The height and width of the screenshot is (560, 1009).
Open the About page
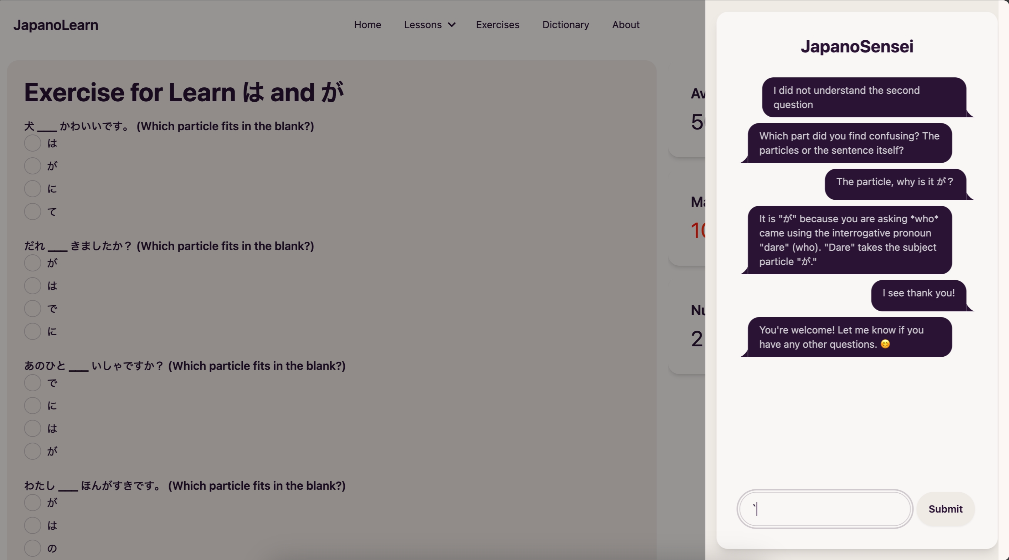click(626, 25)
